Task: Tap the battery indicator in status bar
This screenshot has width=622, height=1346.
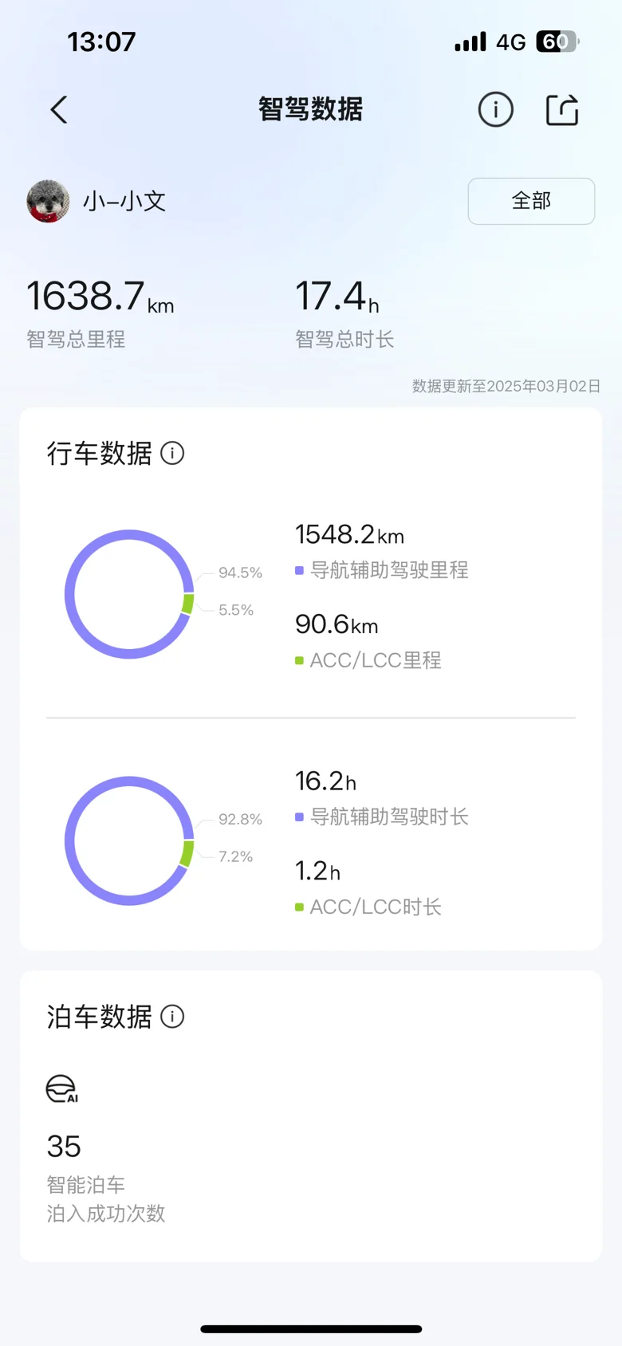Action: point(557,41)
